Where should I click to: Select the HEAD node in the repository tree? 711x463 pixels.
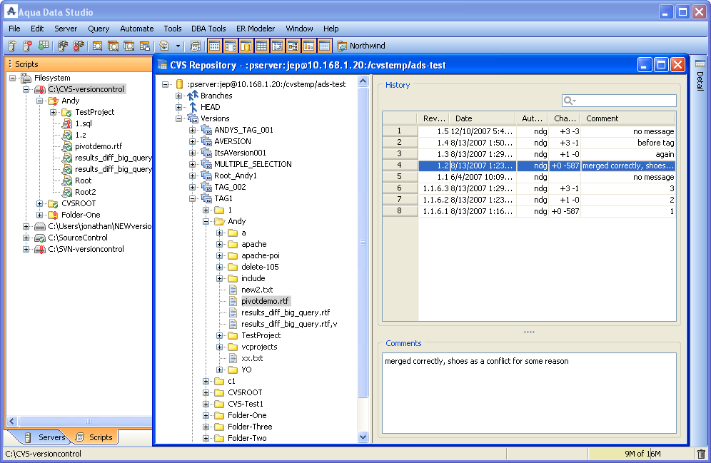pos(210,107)
